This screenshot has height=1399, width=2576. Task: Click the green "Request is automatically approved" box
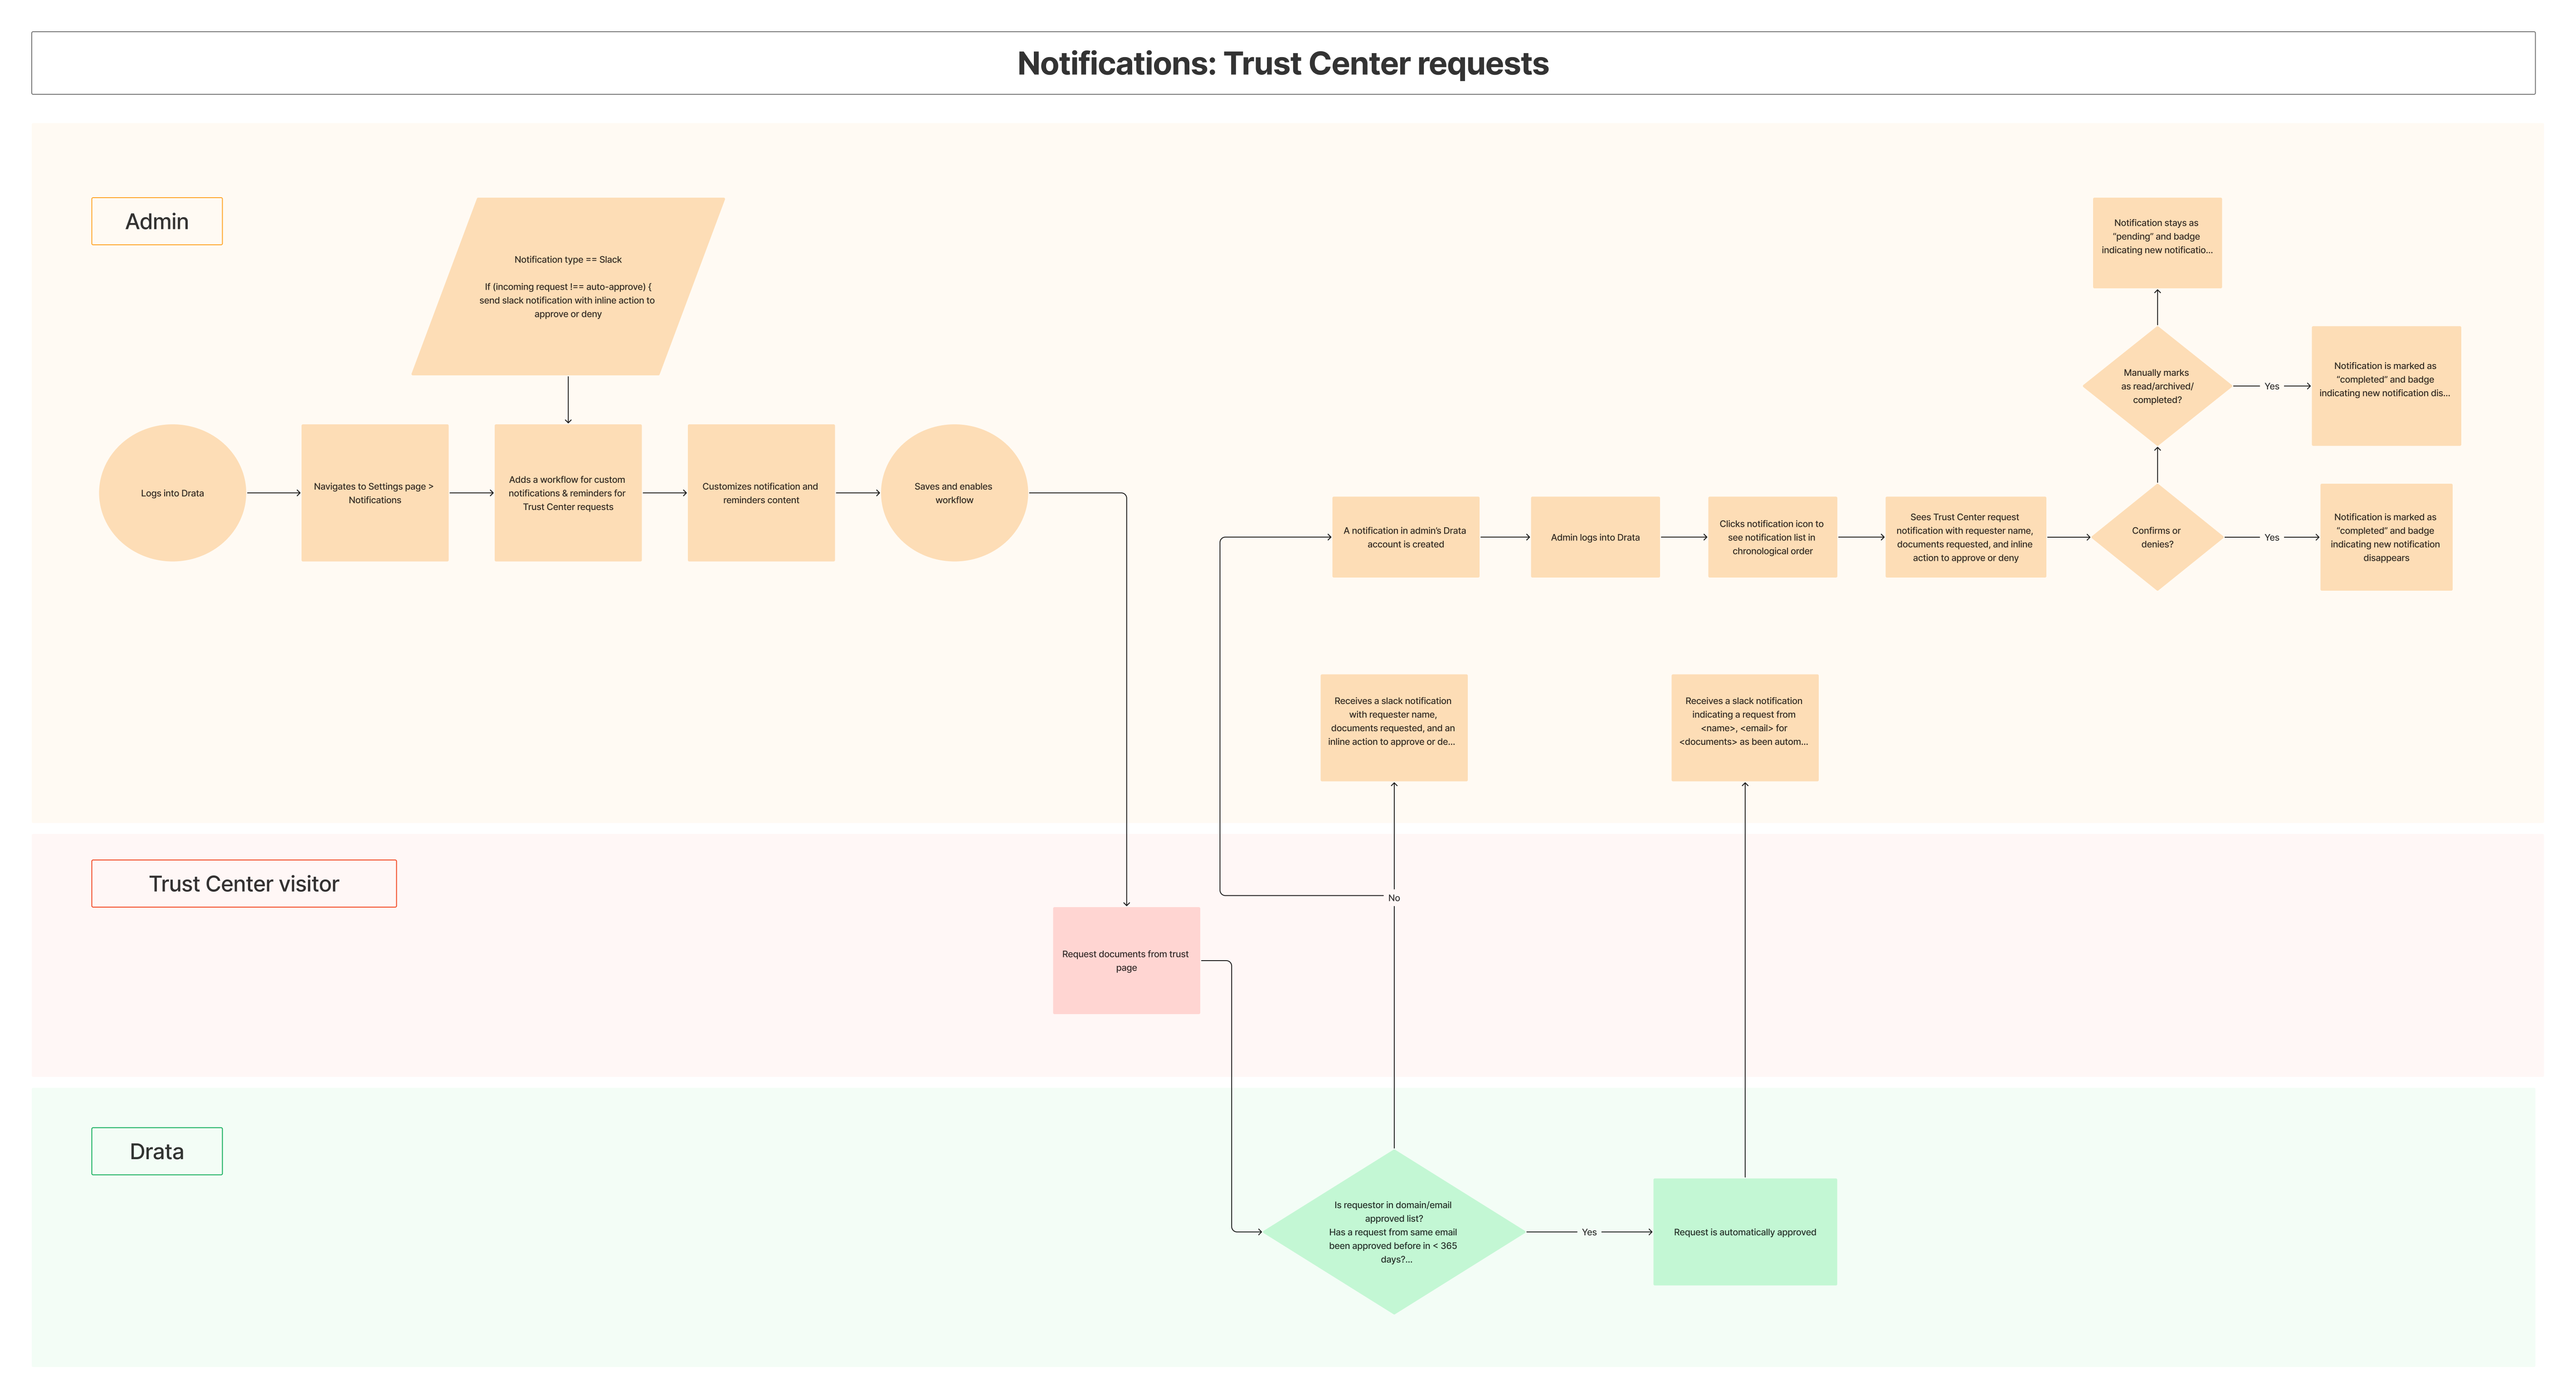point(1745,1232)
